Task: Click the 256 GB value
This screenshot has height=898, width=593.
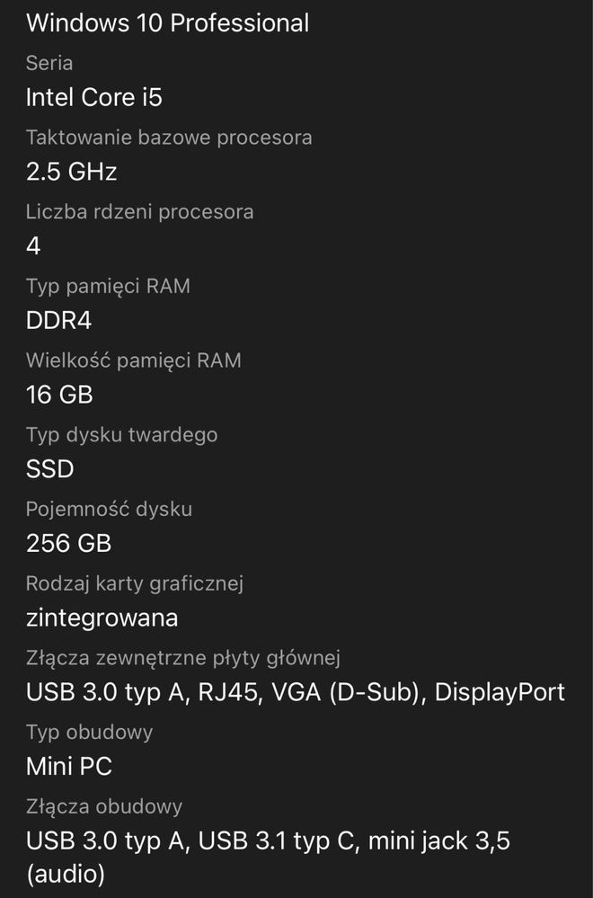Action: coord(68,544)
